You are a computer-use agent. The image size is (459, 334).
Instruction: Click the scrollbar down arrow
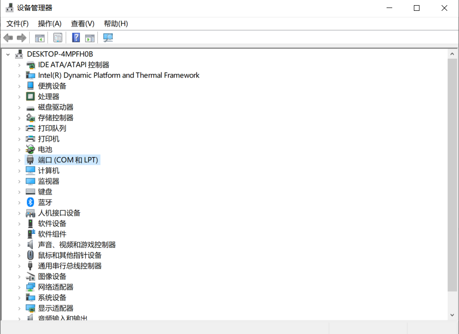(x=452, y=315)
